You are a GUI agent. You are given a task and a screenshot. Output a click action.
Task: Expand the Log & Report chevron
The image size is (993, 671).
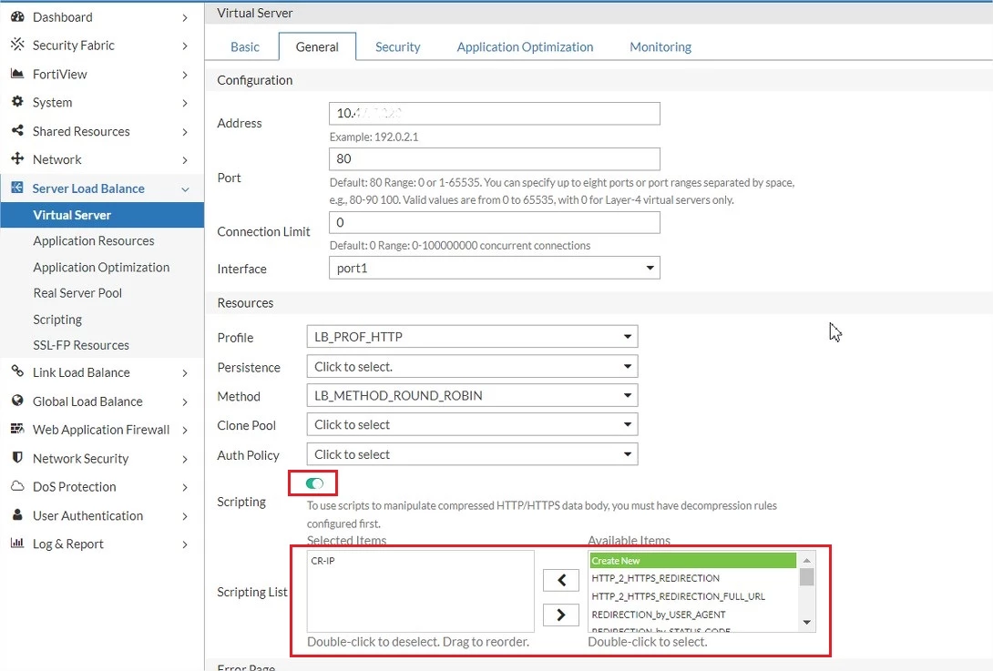(x=185, y=544)
